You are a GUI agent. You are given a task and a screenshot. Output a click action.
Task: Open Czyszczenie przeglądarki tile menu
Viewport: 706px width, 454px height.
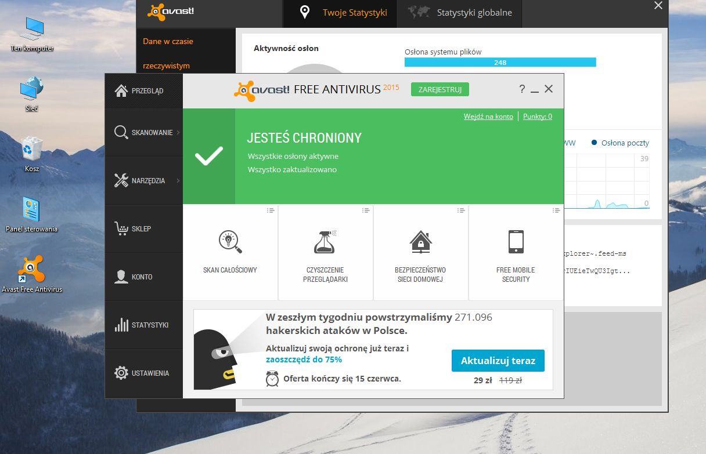366,210
